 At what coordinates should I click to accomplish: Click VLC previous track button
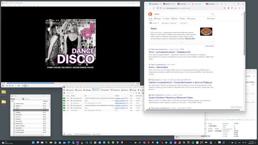click(7, 86)
